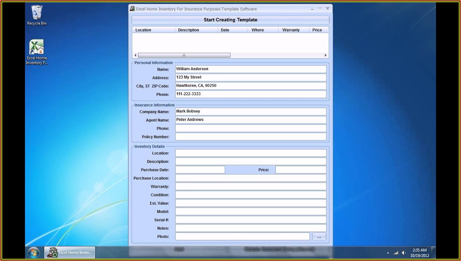Open the Recycle Bin desktop icon
Image resolution: width=461 pixels, height=261 pixels.
[36, 15]
